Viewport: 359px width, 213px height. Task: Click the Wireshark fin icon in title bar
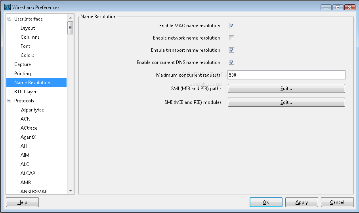(x=8, y=7)
